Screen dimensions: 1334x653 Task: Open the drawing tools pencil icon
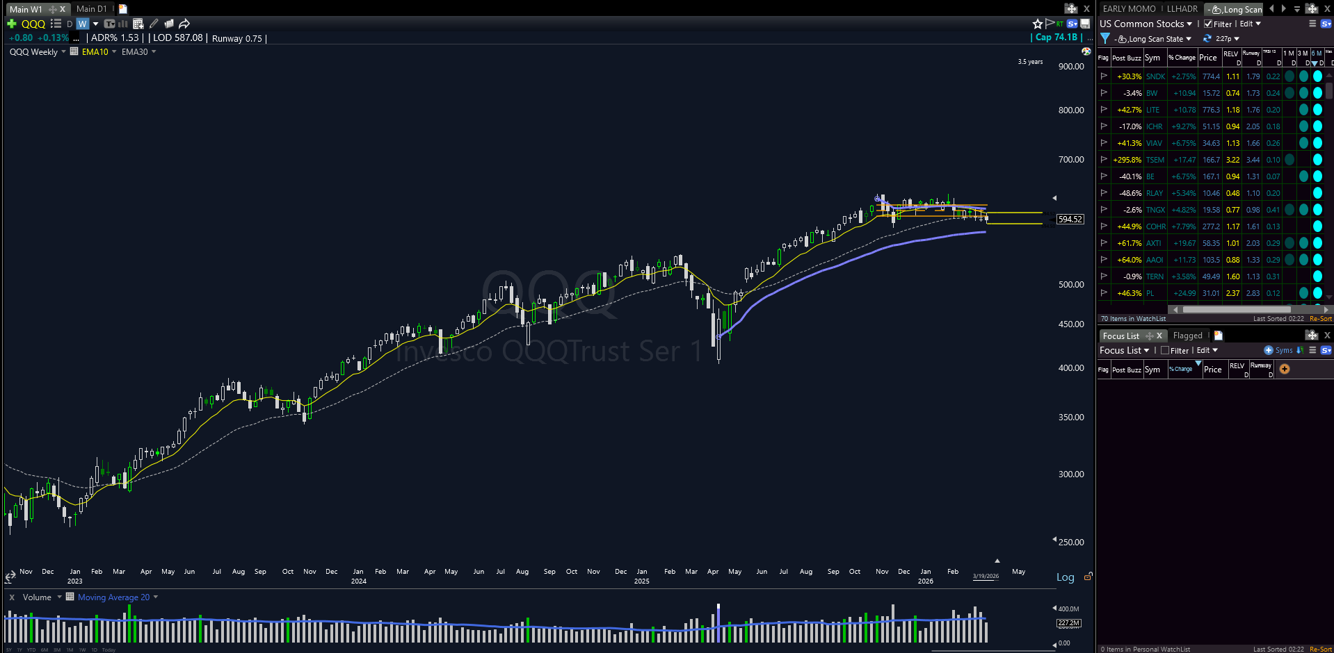pos(154,24)
